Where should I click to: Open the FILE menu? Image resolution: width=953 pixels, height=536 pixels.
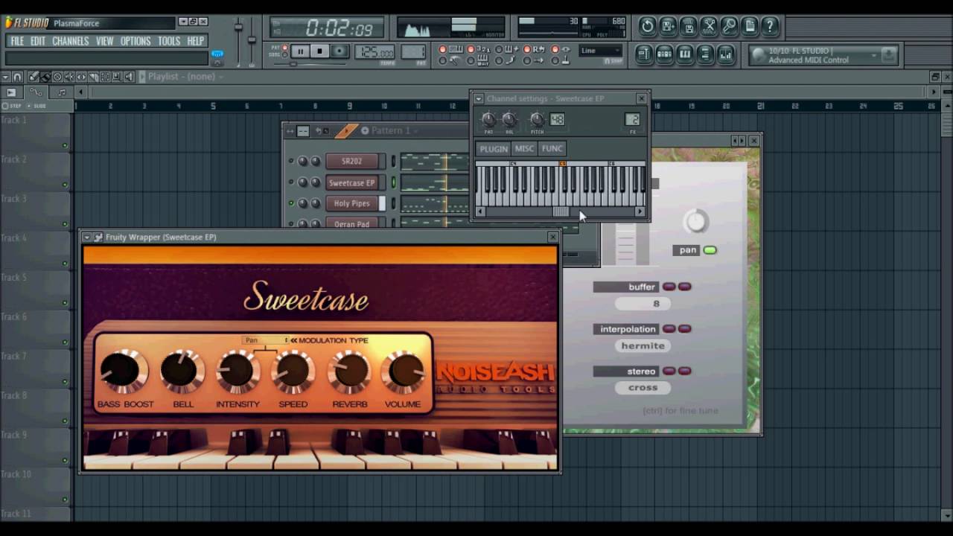pyautogui.click(x=17, y=41)
